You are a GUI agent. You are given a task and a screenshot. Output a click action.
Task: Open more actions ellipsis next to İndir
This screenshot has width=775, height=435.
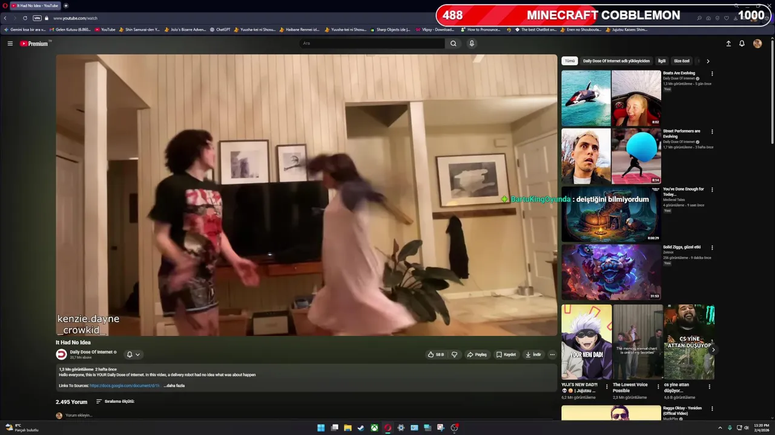[x=552, y=355]
